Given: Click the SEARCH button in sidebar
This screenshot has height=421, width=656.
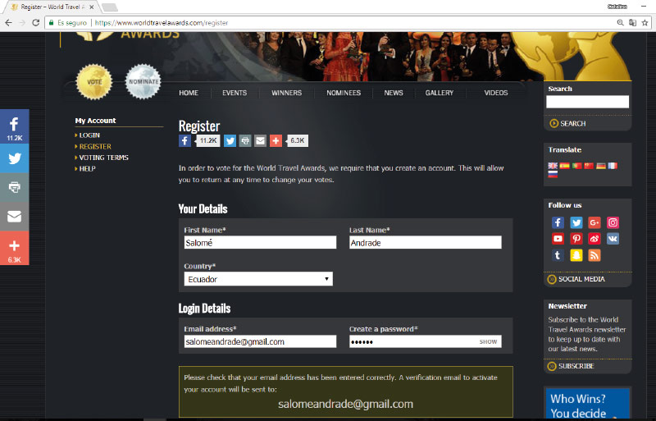Looking at the screenshot, I should 567,124.
